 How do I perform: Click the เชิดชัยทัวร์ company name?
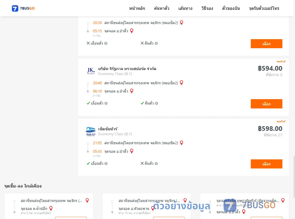[108, 129]
